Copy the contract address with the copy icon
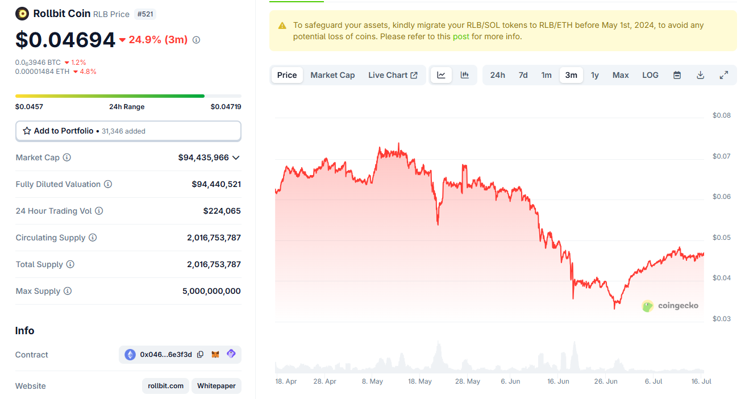This screenshot has height=399, width=745. pyautogui.click(x=200, y=355)
